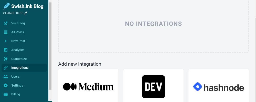Click the sidebar scrollbar down arrow
The image size is (256, 102).
tap(50, 99)
